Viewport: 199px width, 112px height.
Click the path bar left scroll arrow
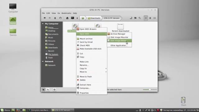(77, 18)
